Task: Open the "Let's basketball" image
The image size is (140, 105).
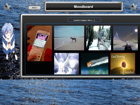Action: click(123, 64)
